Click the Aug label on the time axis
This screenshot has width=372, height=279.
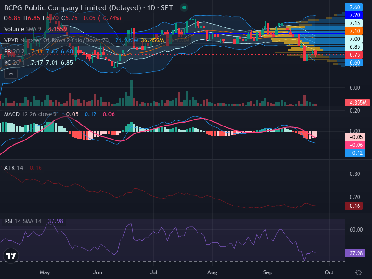click(212, 272)
